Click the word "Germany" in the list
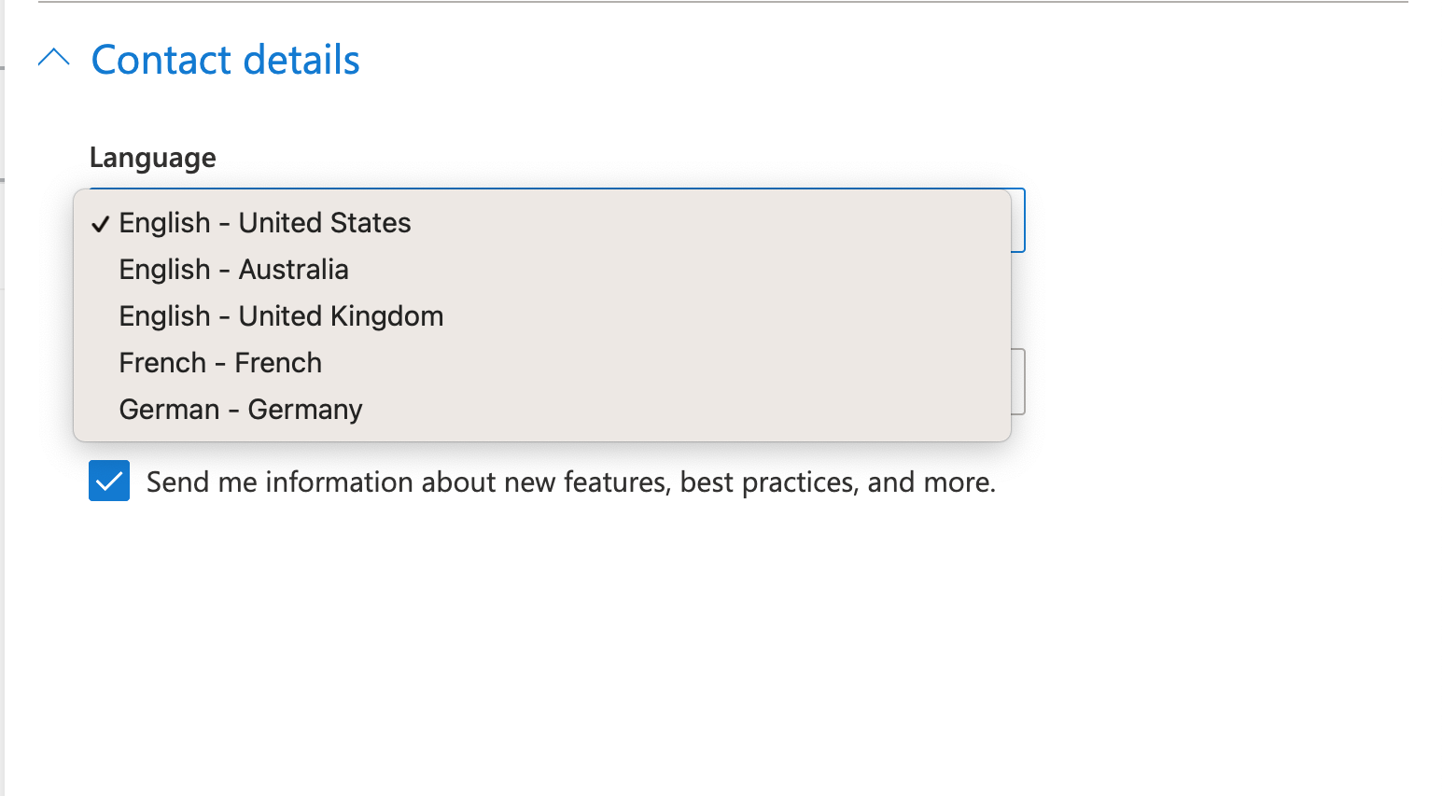The width and height of the screenshot is (1442, 796). click(x=305, y=410)
